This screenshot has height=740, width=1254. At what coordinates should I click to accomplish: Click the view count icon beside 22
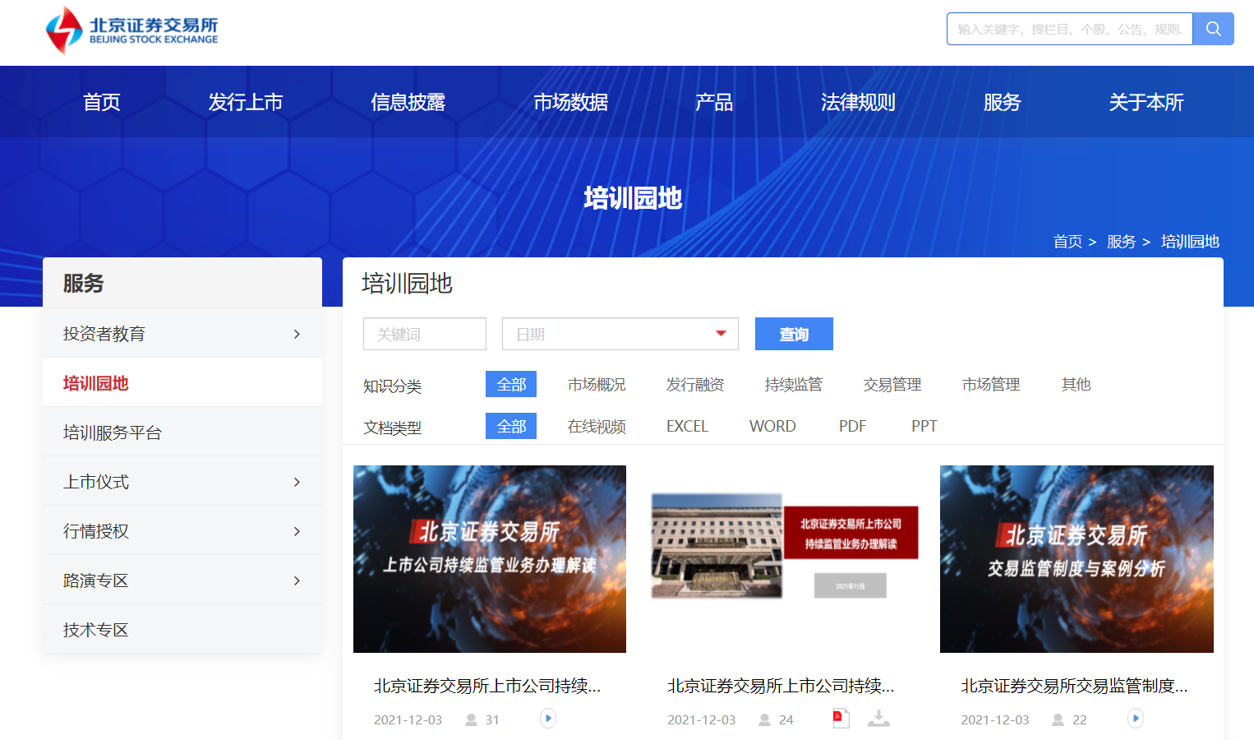tap(1058, 719)
